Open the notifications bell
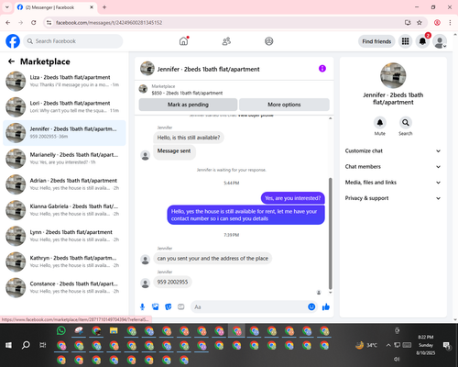 tap(422, 41)
